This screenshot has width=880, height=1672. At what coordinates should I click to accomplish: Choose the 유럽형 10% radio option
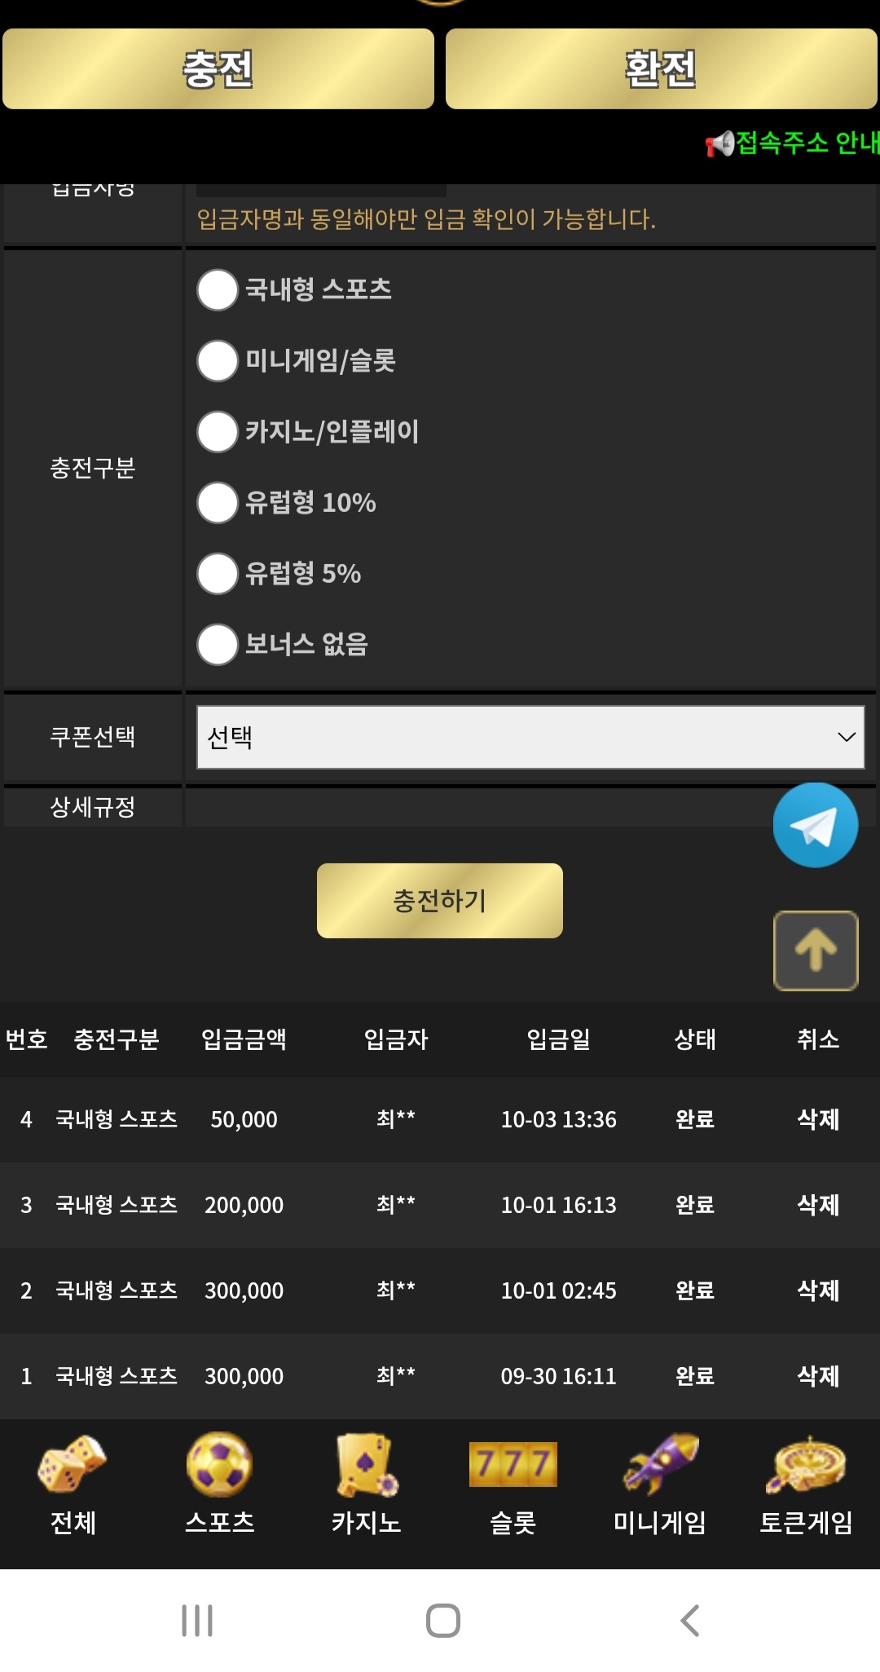(218, 503)
